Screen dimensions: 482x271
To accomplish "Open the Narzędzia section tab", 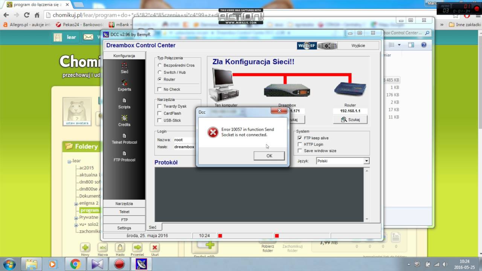I will [124, 204].
